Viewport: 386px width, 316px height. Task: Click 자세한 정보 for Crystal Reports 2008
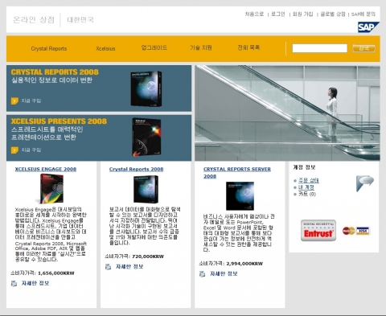coord(129,267)
